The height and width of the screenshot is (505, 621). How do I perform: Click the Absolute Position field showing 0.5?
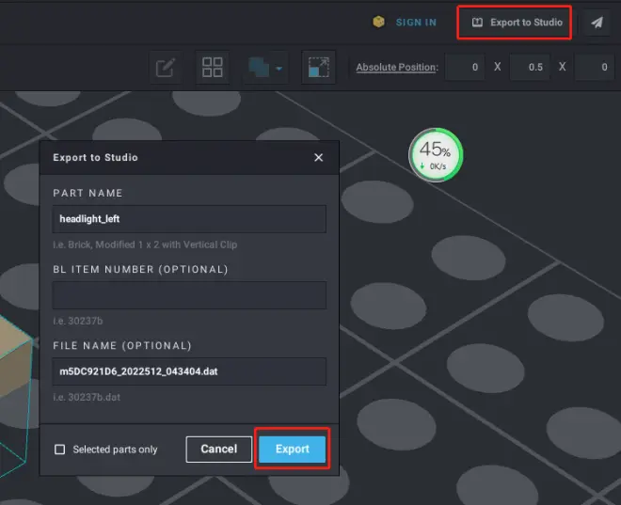coord(530,68)
